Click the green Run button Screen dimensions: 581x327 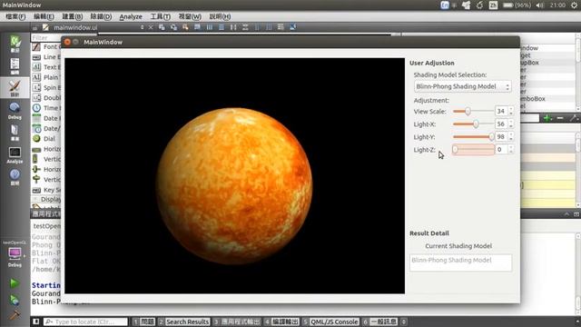pyautogui.click(x=15, y=283)
